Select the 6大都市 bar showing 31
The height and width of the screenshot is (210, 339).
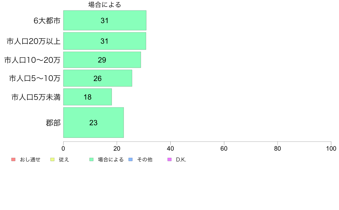click(x=105, y=20)
